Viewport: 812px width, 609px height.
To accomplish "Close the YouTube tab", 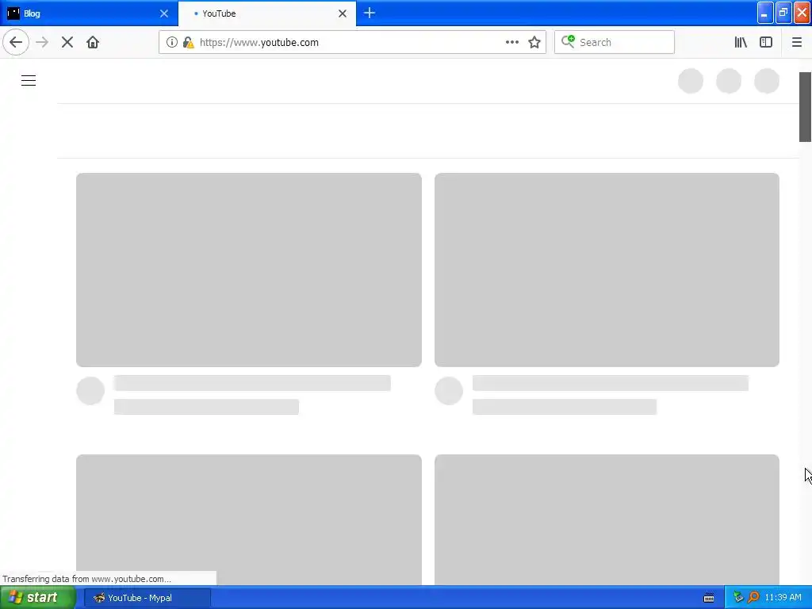I will click(343, 13).
